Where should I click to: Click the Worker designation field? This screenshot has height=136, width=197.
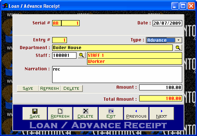[135, 61]
